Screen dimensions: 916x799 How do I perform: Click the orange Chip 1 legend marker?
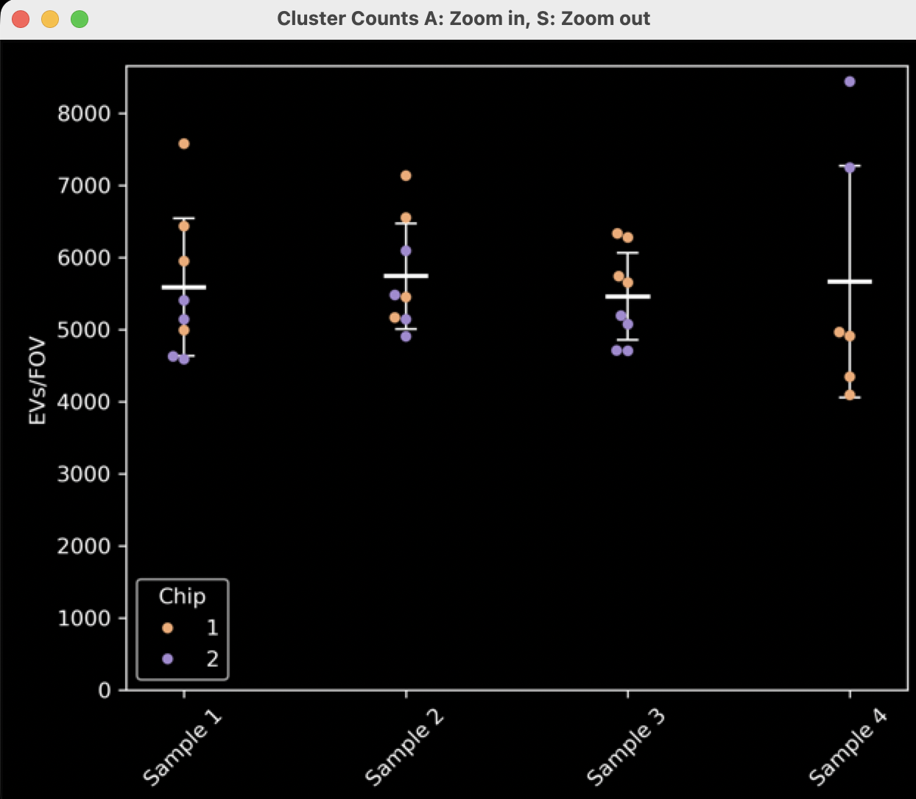coord(167,628)
